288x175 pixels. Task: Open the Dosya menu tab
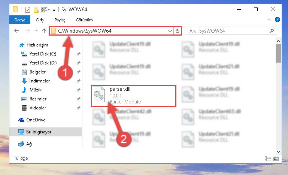coord(20,20)
